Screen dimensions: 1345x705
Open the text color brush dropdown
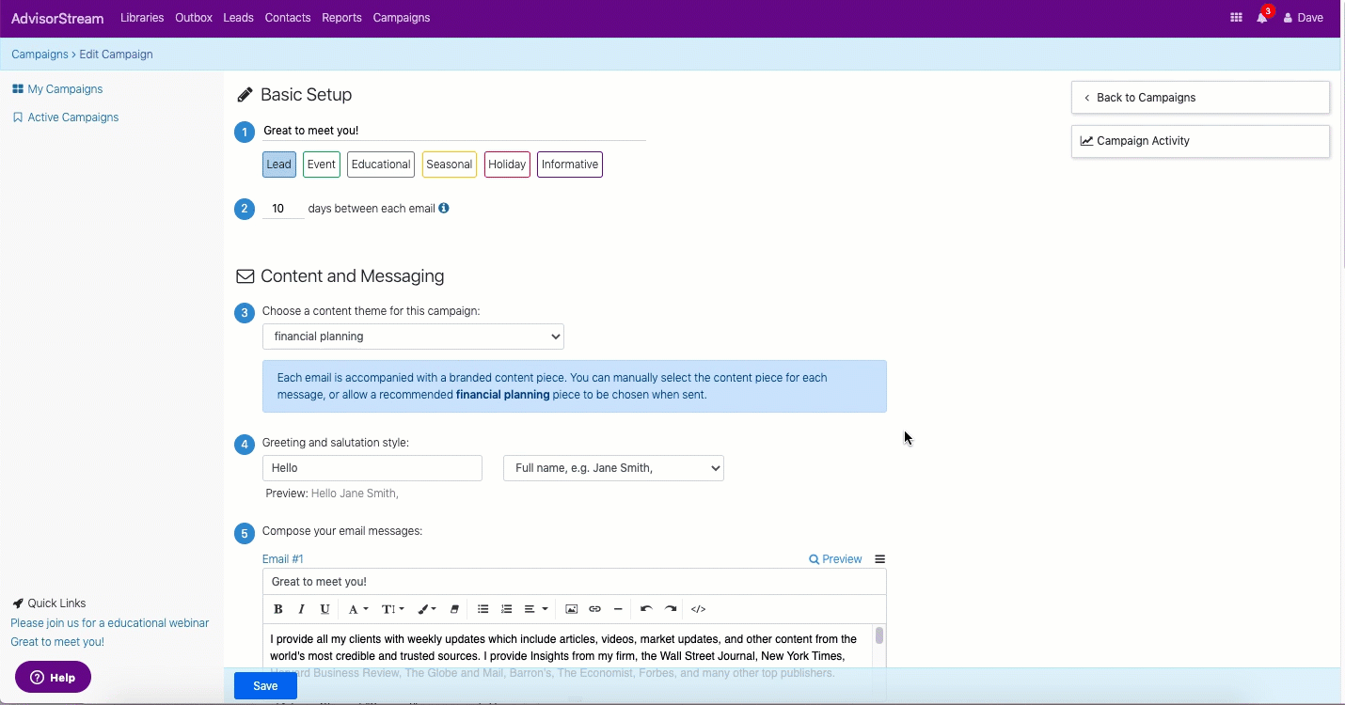[427, 609]
